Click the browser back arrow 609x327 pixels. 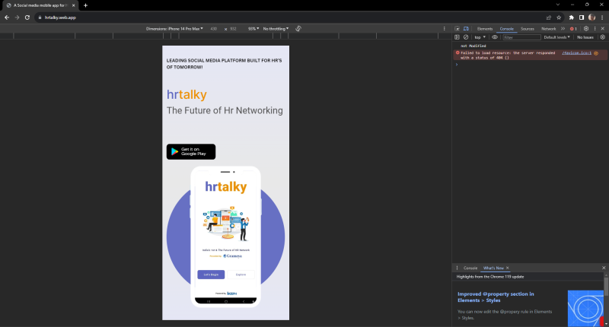[x=7, y=17]
